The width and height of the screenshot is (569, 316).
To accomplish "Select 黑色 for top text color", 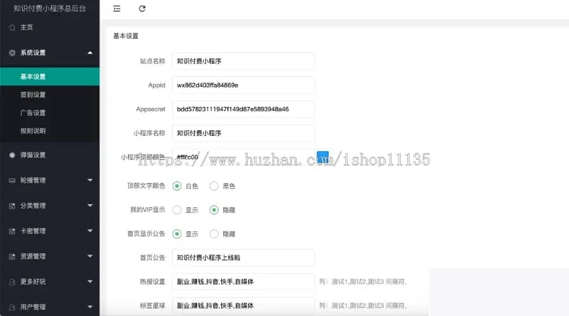I will [x=214, y=186].
